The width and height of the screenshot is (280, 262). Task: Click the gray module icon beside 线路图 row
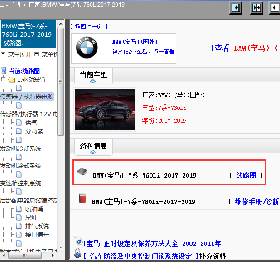(x=82, y=172)
